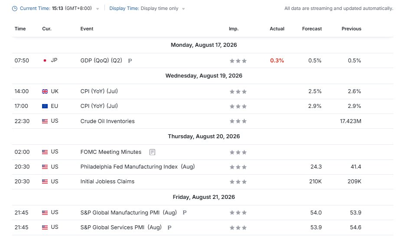Open the Philadelphia Fed Manufacturing Index event
Viewport: 399px width, 247px height.
click(x=137, y=167)
